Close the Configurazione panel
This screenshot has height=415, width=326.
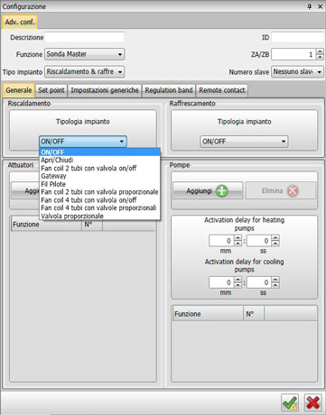point(320,6)
